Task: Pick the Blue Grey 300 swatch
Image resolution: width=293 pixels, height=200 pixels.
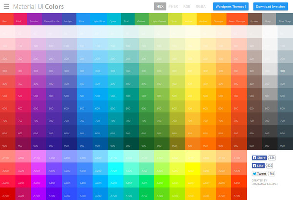Action: point(285,69)
